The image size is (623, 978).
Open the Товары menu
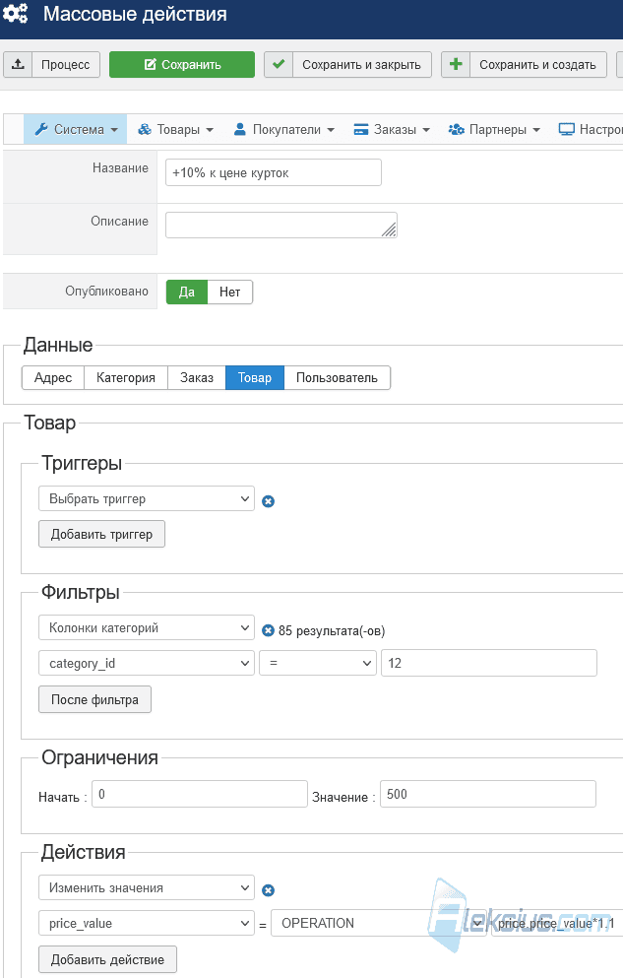[176, 129]
